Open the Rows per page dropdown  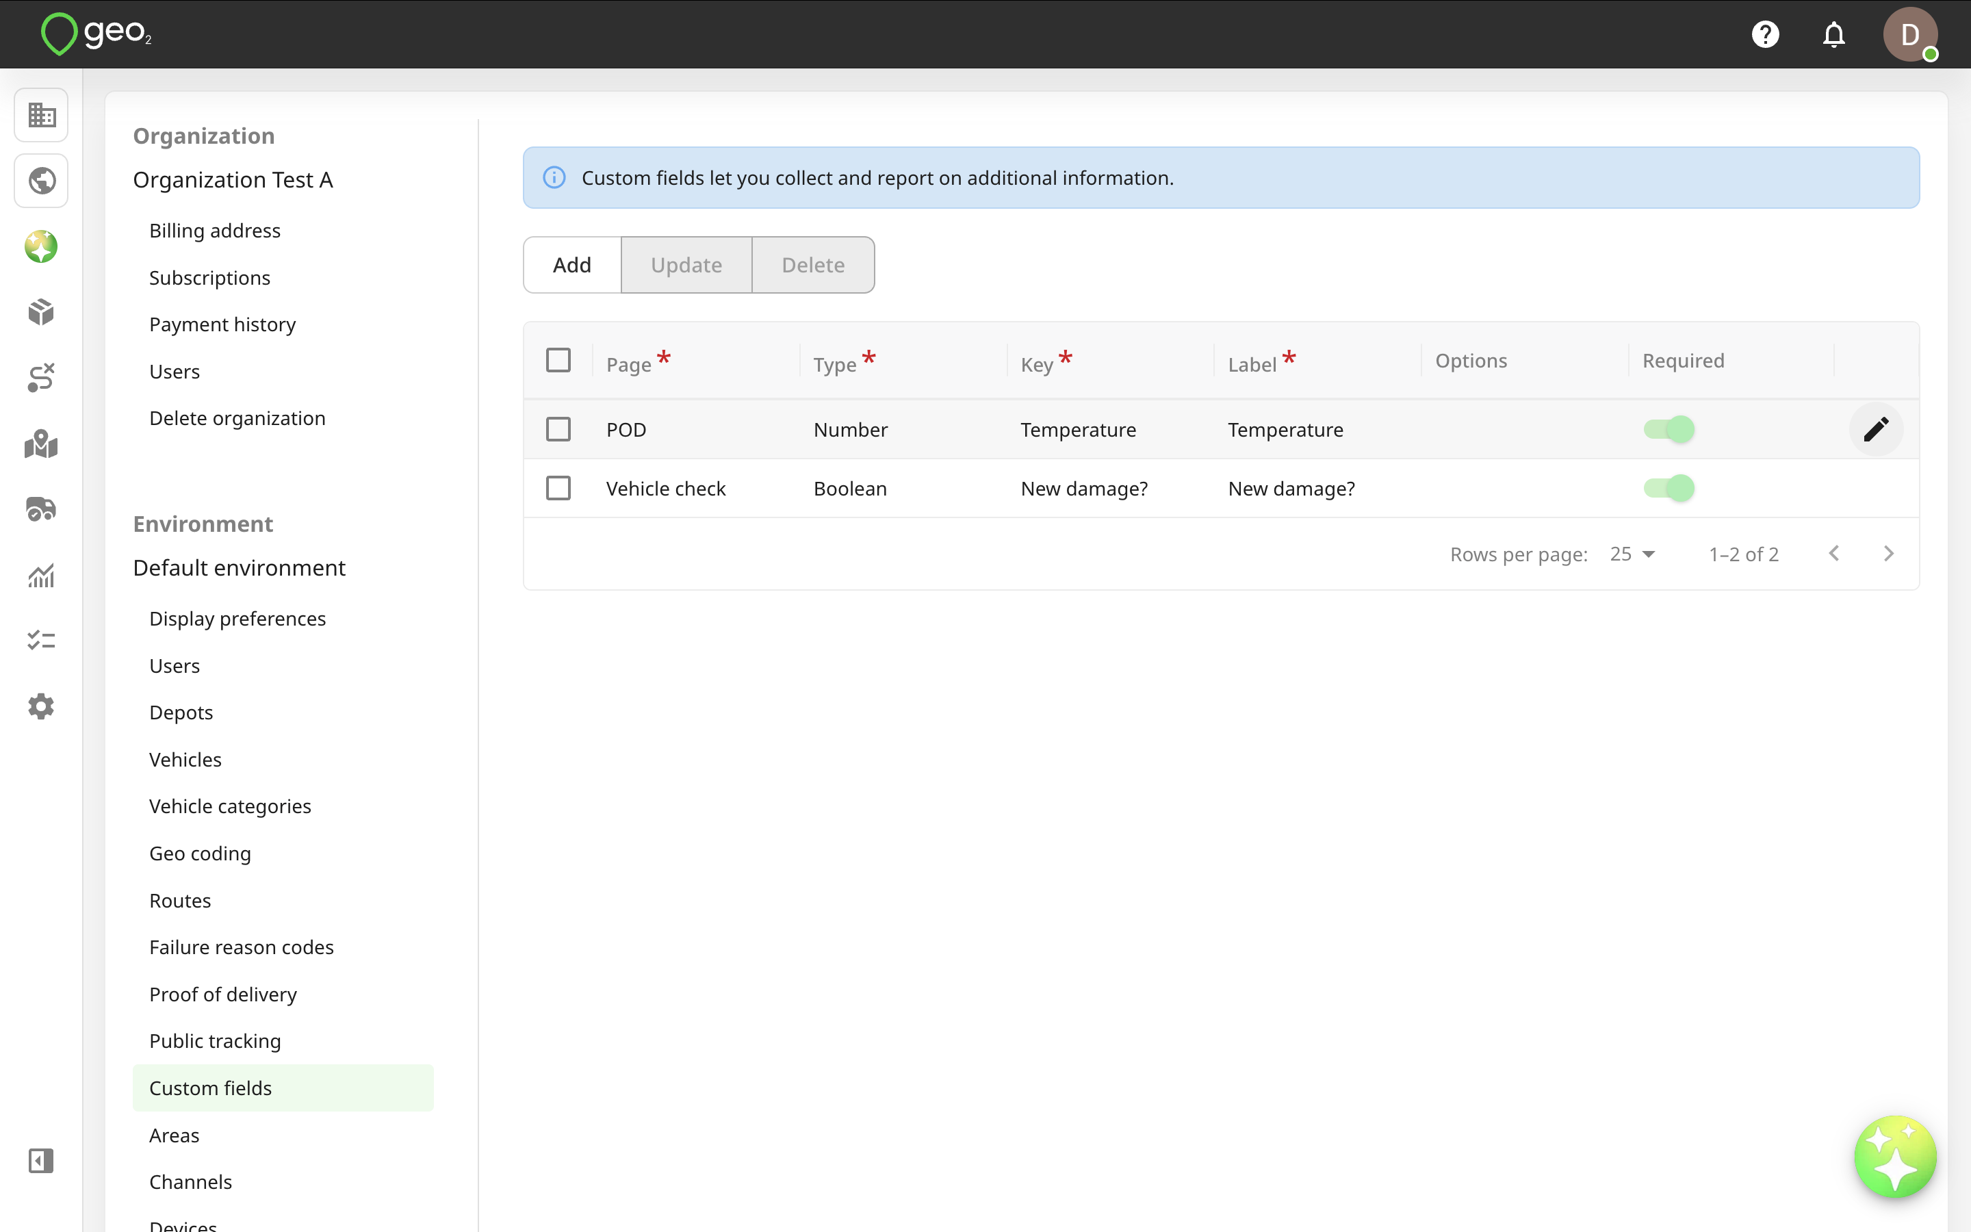[1633, 554]
